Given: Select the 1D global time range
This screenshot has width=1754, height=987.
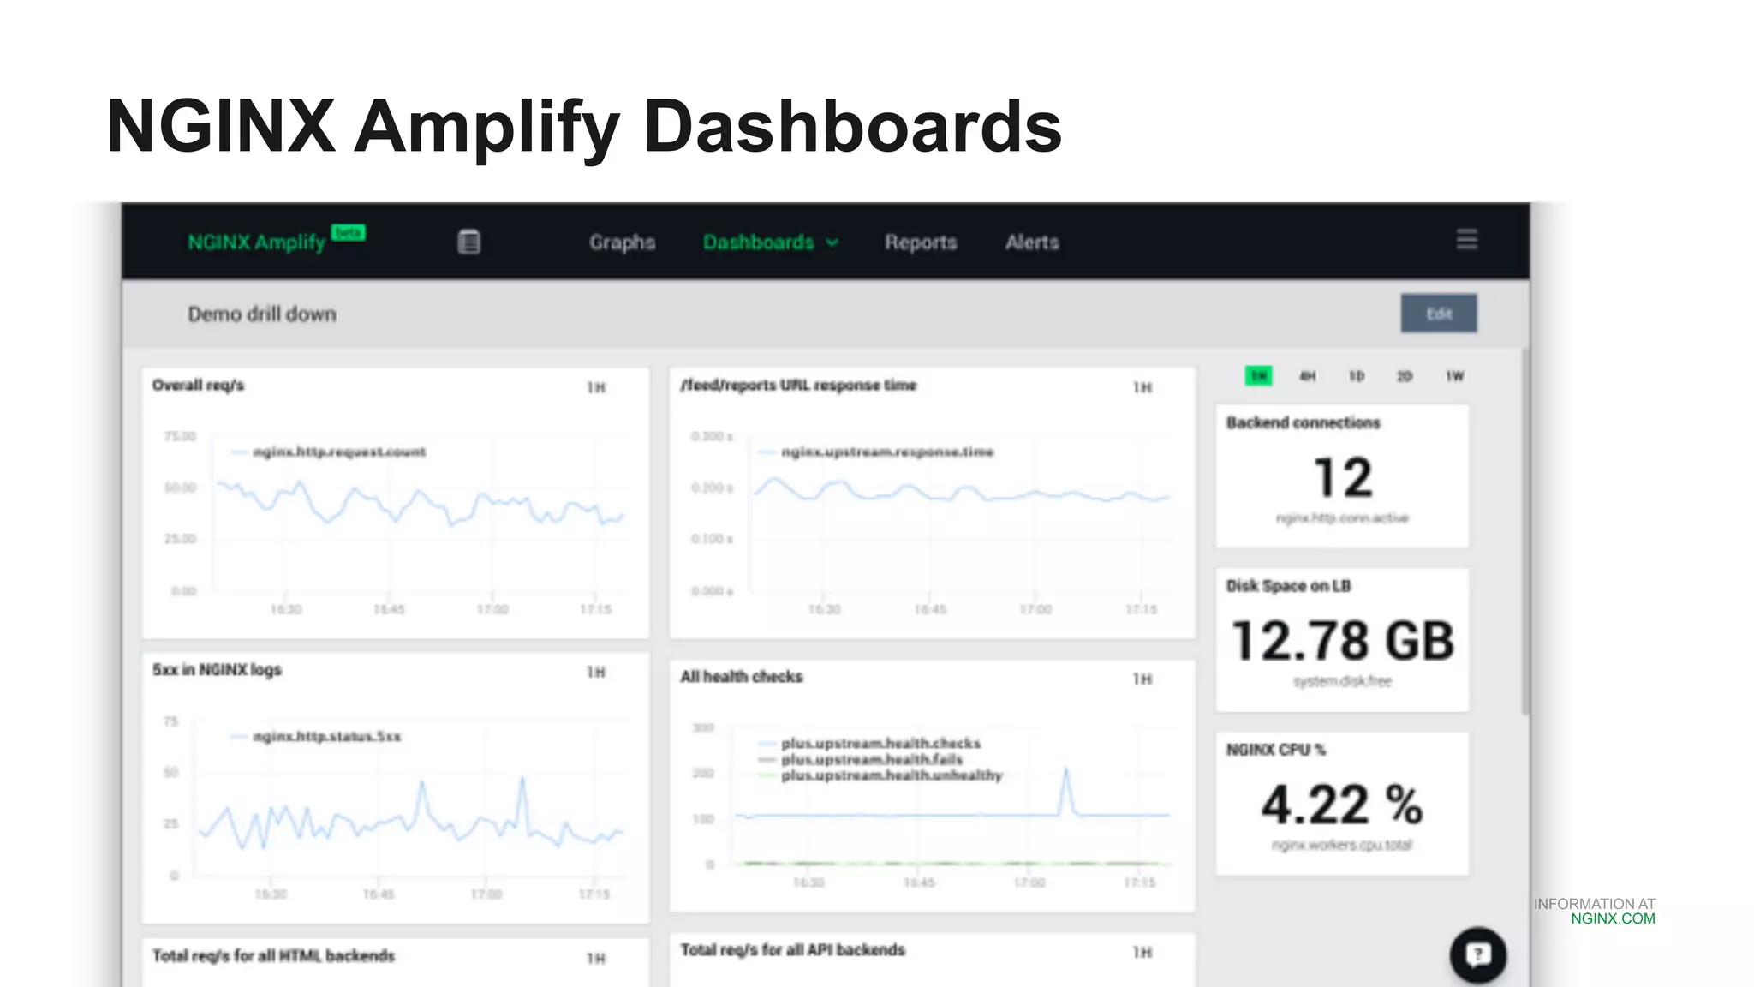Looking at the screenshot, I should pos(1356,376).
